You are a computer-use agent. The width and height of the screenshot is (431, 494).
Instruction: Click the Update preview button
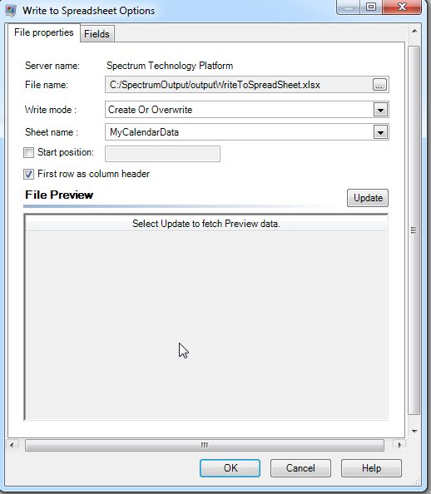[x=368, y=198]
